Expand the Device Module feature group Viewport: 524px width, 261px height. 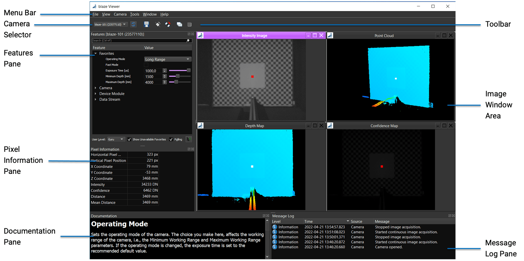click(x=95, y=94)
